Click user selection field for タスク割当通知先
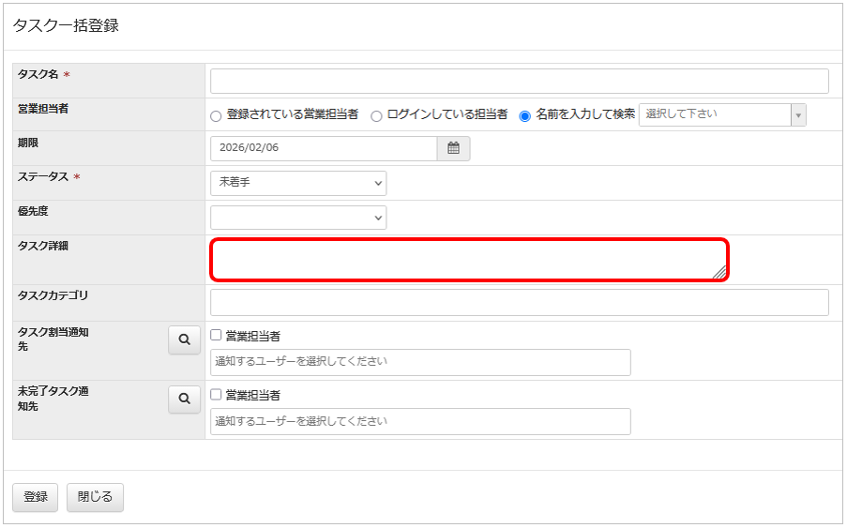This screenshot has width=847, height=528. pos(420,362)
